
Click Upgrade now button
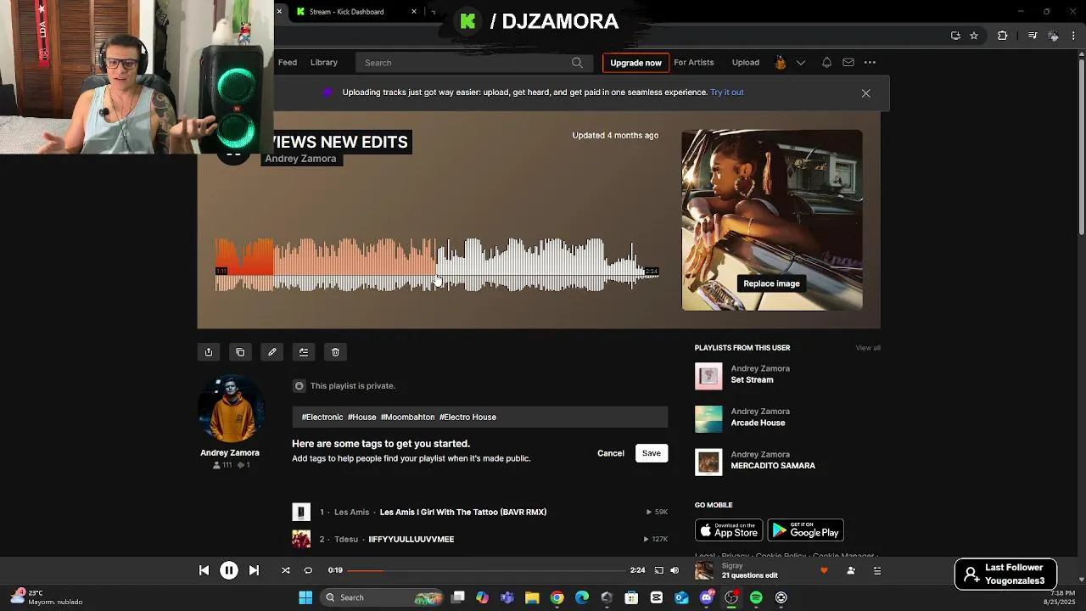635,63
